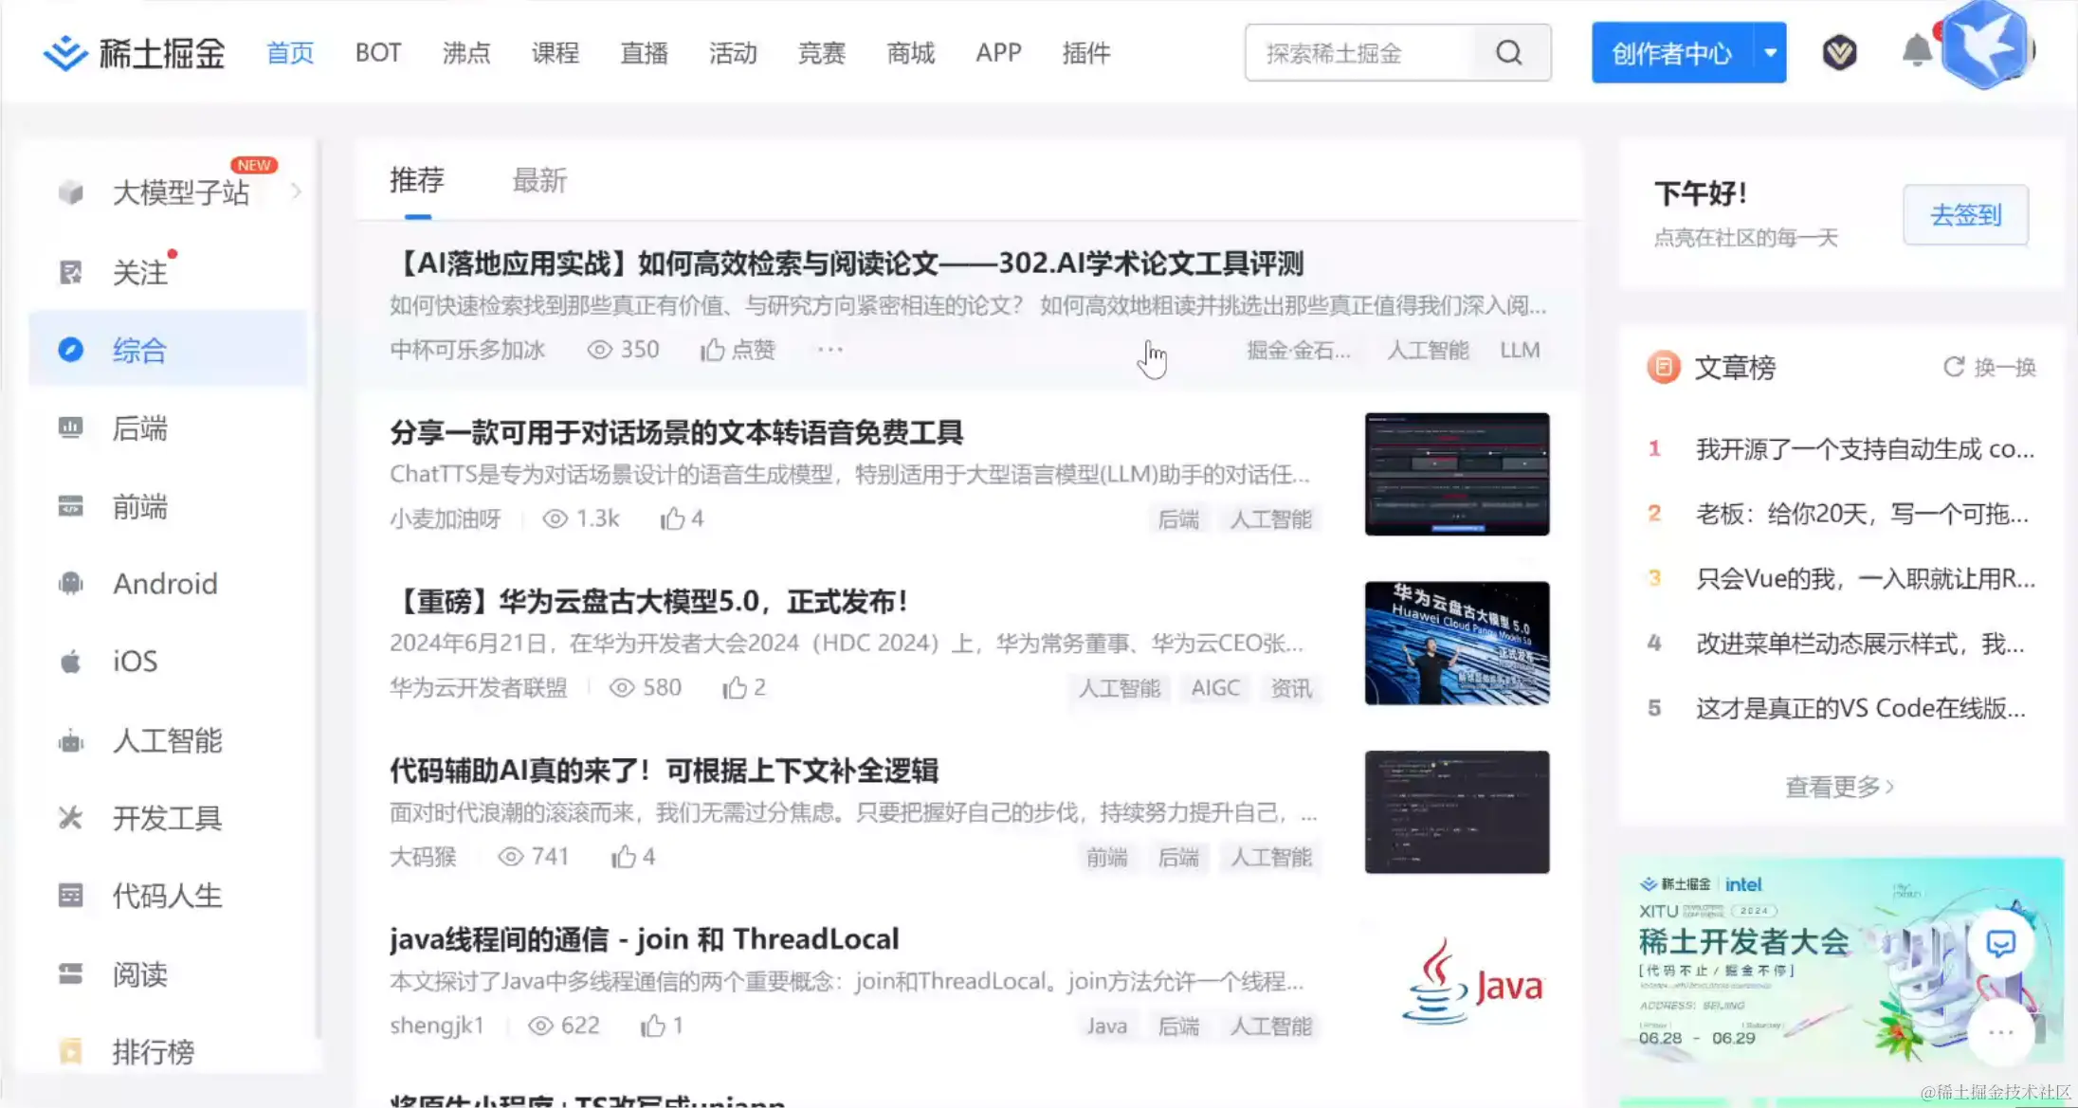Click the VIP shield badge icon
Screen dimensions: 2078x1108
[x=1839, y=52]
